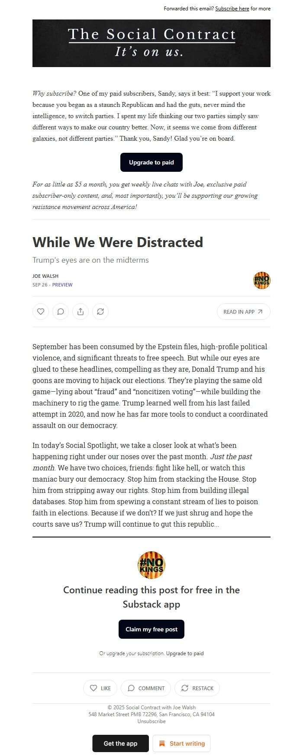Click The Social Contract header banner
The width and height of the screenshot is (303, 756).
pos(151,43)
